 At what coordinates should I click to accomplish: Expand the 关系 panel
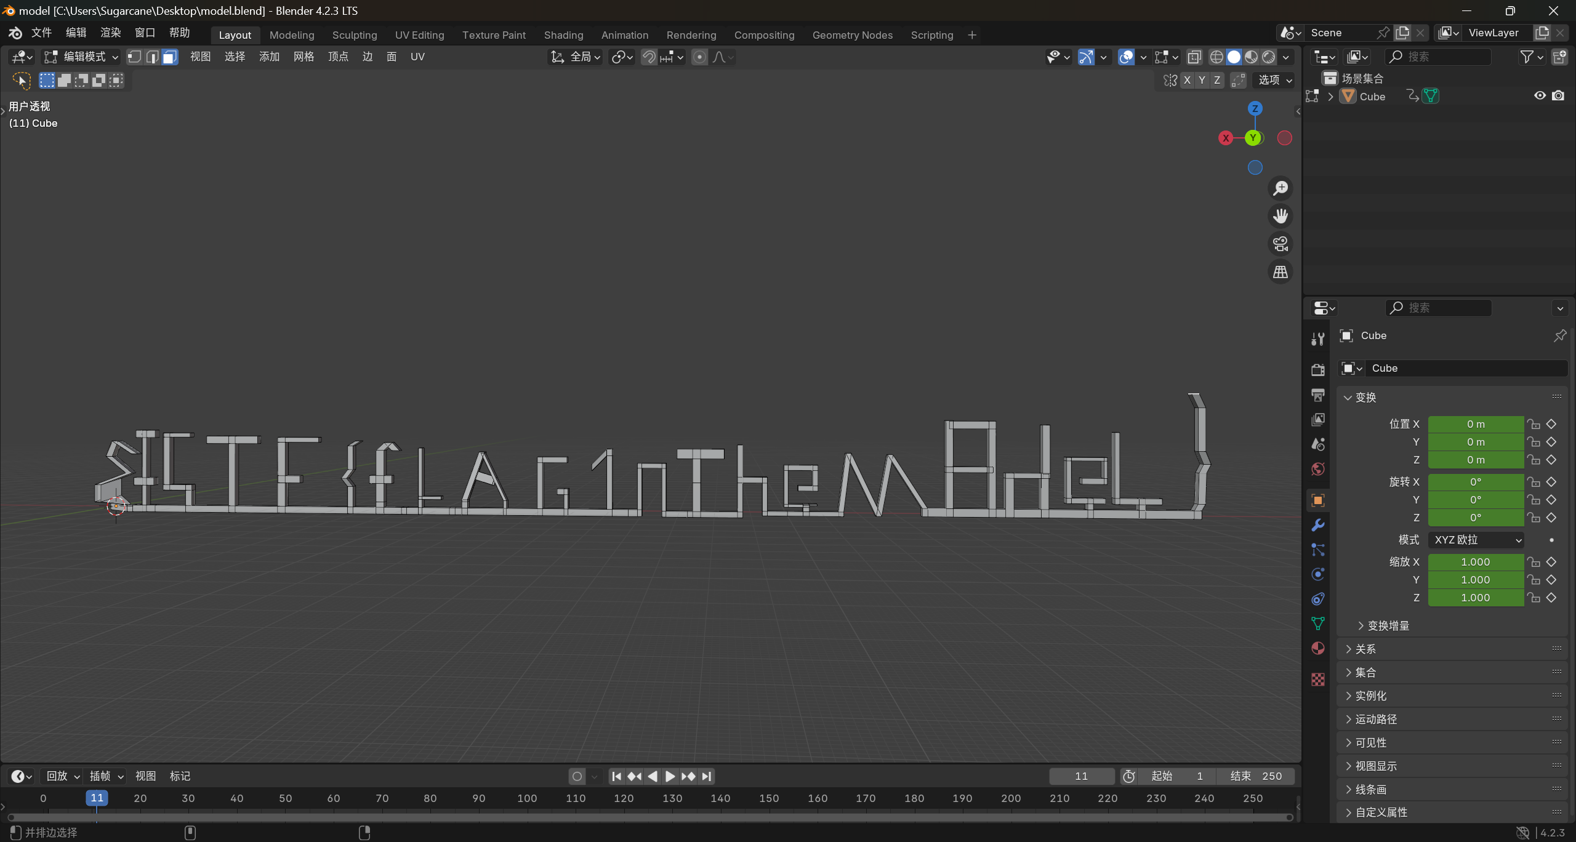tap(1365, 649)
